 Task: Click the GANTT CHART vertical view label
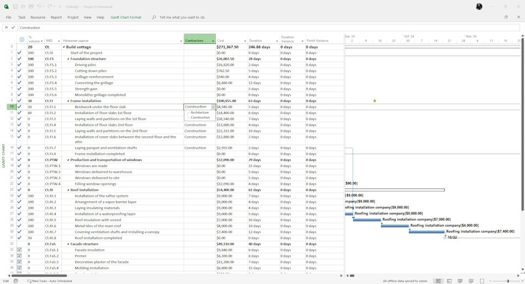3,156
